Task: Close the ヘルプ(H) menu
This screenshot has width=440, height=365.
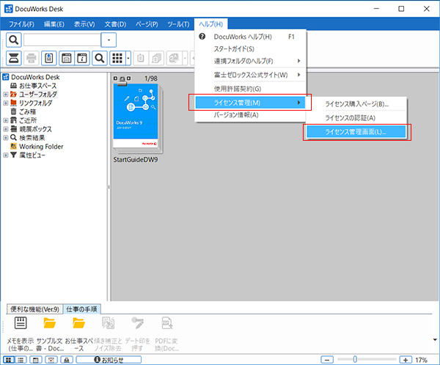Action: [x=210, y=24]
